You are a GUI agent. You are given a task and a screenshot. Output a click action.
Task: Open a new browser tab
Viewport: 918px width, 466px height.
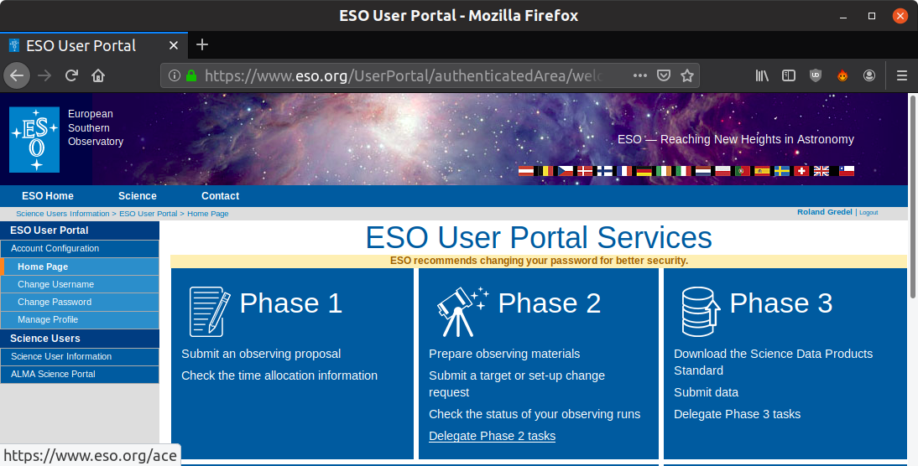[x=202, y=44]
